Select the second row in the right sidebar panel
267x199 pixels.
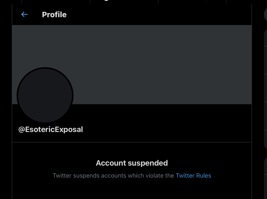pyautogui.click(x=265, y=60)
